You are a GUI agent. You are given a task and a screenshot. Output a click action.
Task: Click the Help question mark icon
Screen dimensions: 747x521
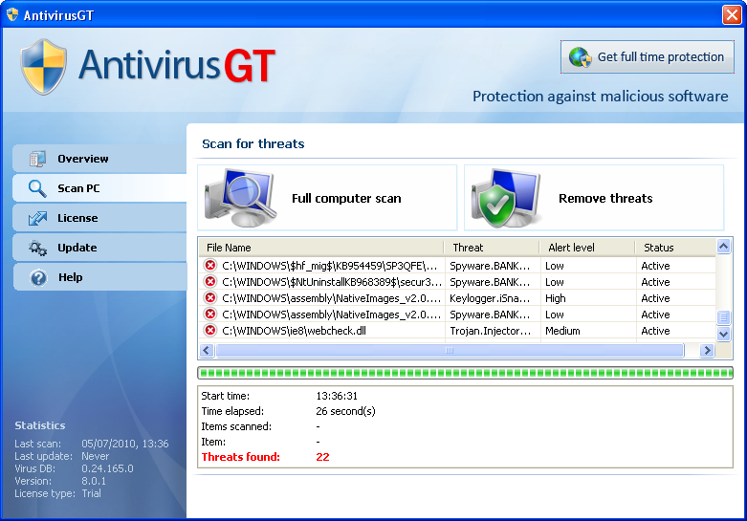click(38, 277)
